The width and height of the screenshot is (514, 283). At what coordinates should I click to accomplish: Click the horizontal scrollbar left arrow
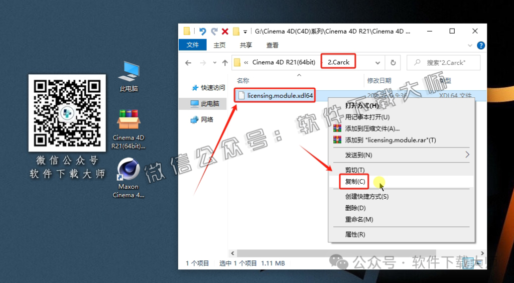232,253
